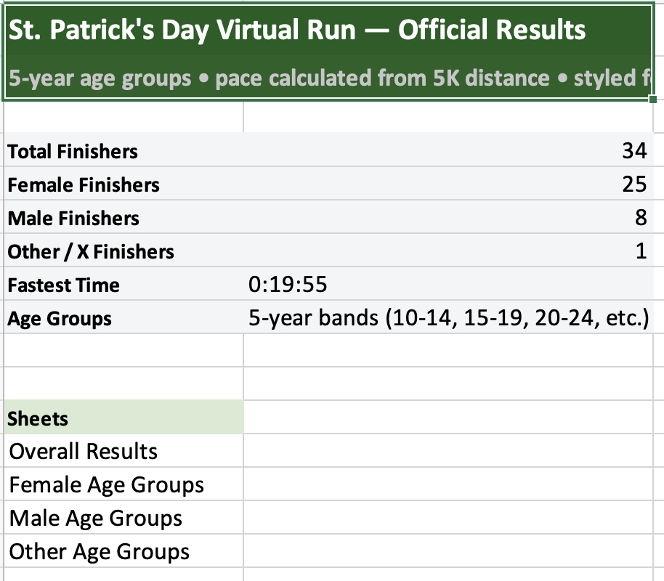Image resolution: width=664 pixels, height=581 pixels.
Task: Select the Total Finishers label cell
Action: [73, 151]
